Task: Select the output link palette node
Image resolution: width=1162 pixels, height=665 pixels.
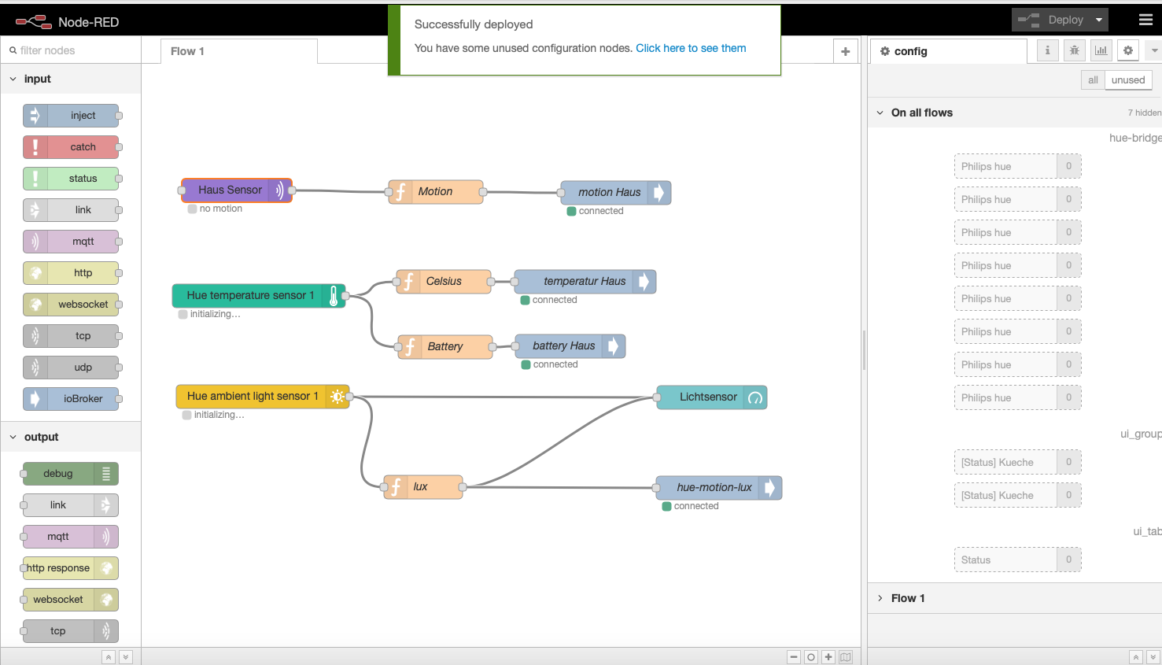Action: (x=71, y=505)
